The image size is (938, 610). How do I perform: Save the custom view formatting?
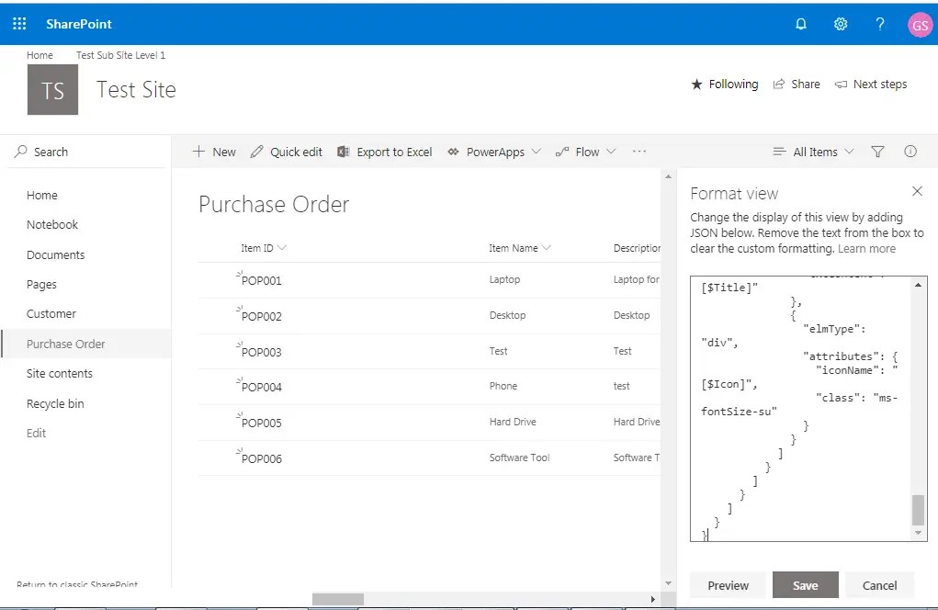(x=805, y=584)
